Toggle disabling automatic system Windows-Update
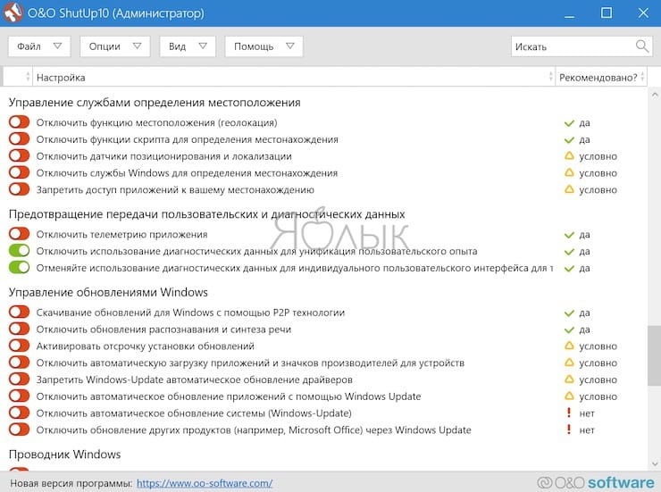The height and width of the screenshot is (492, 661). pyautogui.click(x=20, y=413)
